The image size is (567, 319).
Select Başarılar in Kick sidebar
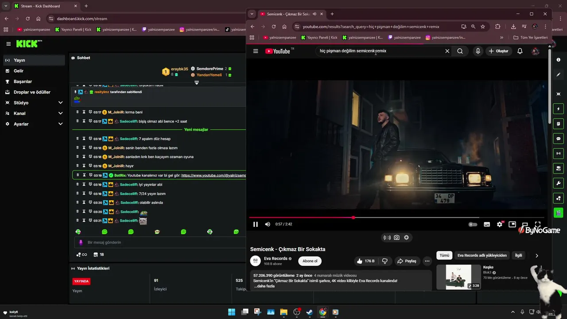tap(34, 82)
